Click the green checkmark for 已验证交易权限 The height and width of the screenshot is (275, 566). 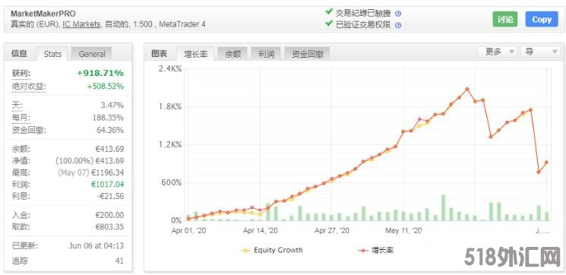(x=328, y=24)
